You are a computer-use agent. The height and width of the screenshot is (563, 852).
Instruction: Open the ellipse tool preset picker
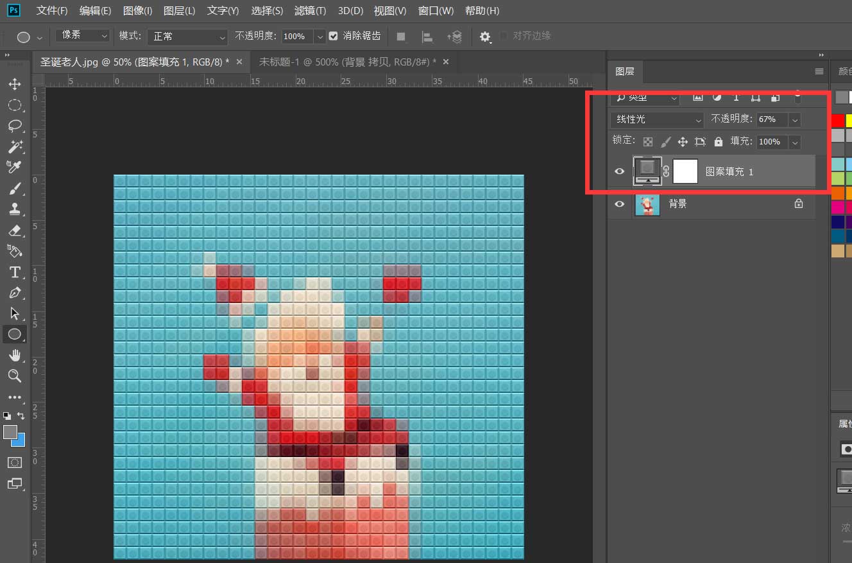click(x=30, y=37)
